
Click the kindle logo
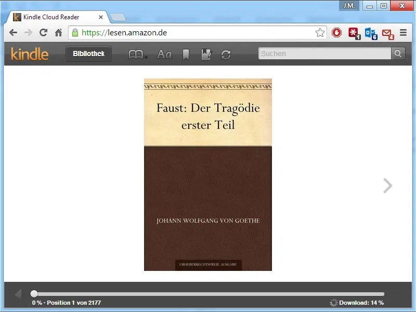pyautogui.click(x=29, y=54)
